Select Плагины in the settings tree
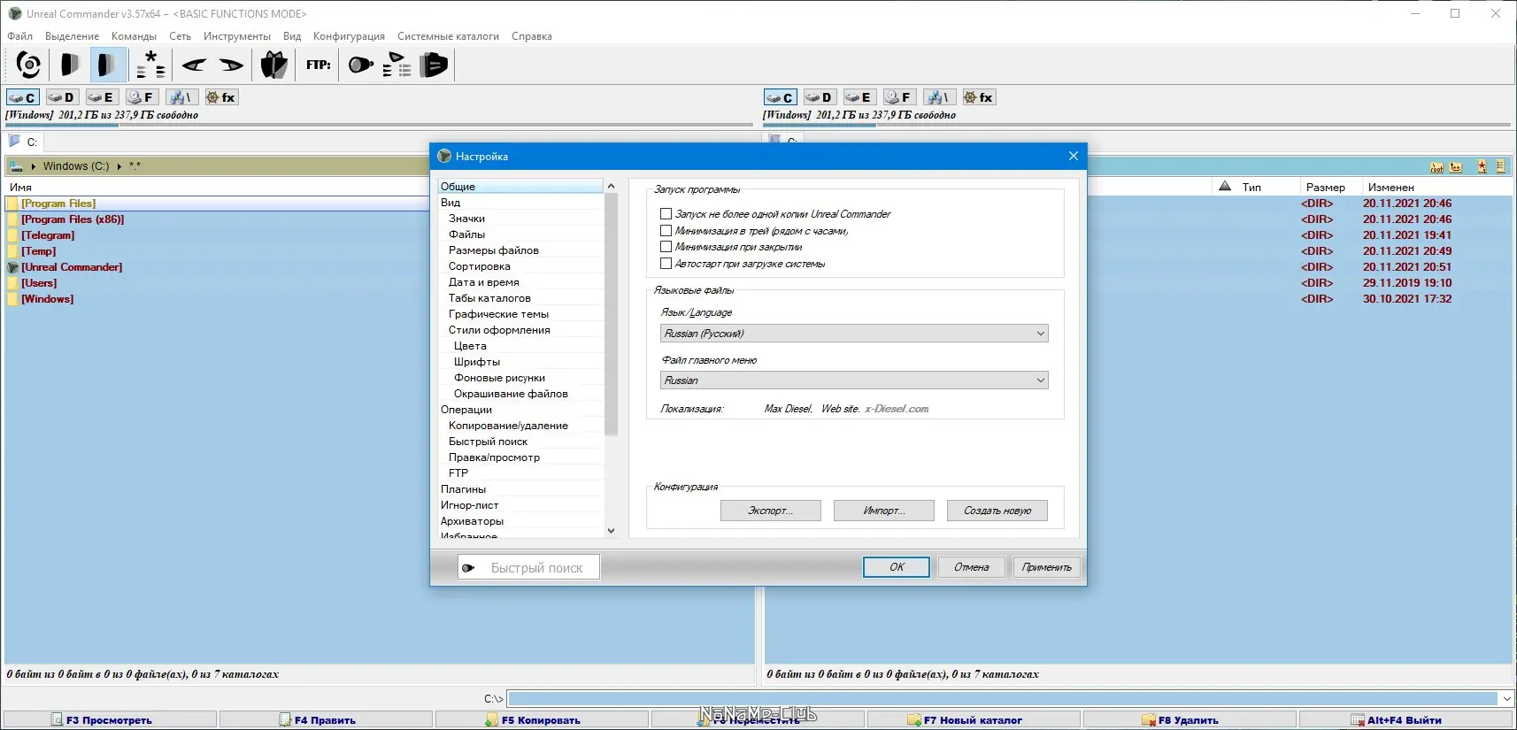Viewport: 1517px width, 730px height. 463,489
